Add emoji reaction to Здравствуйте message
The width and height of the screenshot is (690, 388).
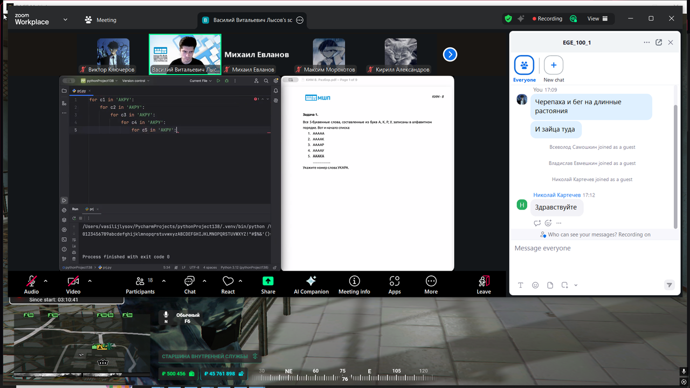pyautogui.click(x=548, y=223)
